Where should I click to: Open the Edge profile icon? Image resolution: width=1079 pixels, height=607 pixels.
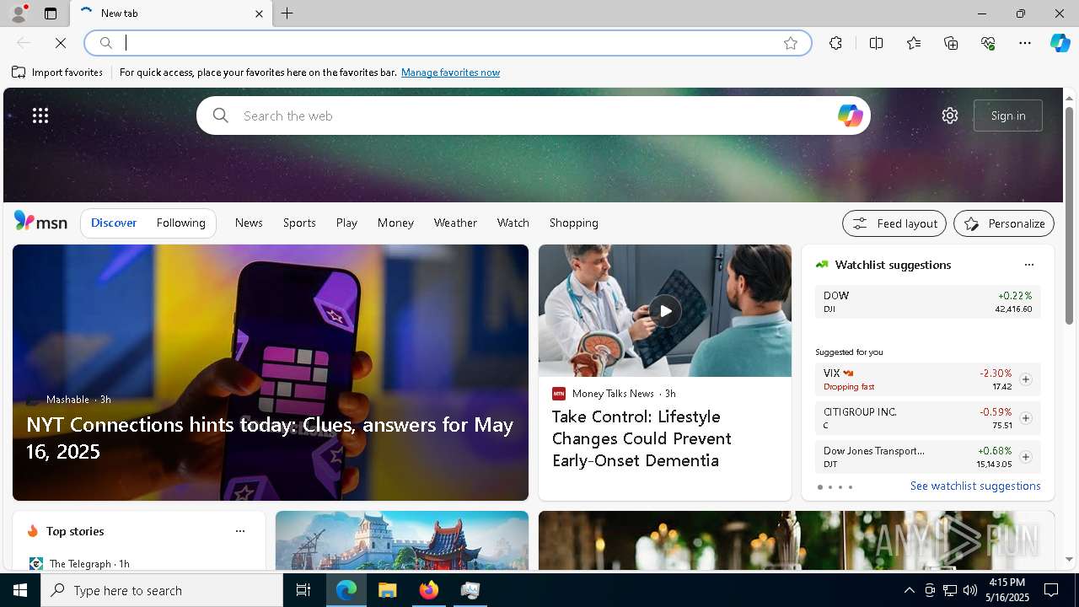pyautogui.click(x=18, y=13)
